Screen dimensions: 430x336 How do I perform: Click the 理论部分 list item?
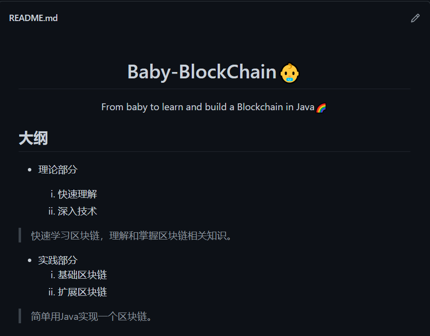[x=57, y=169]
